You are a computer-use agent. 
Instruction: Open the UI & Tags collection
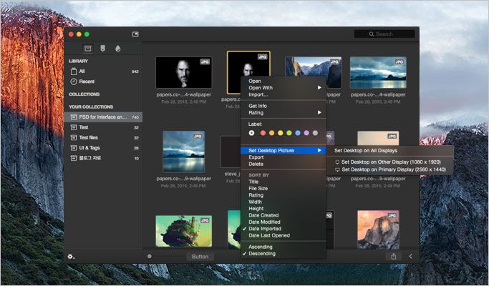tap(104, 148)
